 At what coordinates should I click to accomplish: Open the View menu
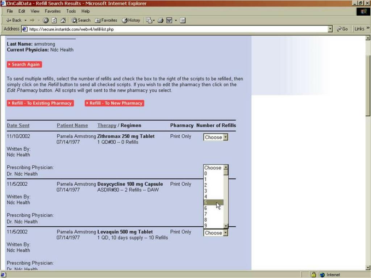[x=35, y=11]
